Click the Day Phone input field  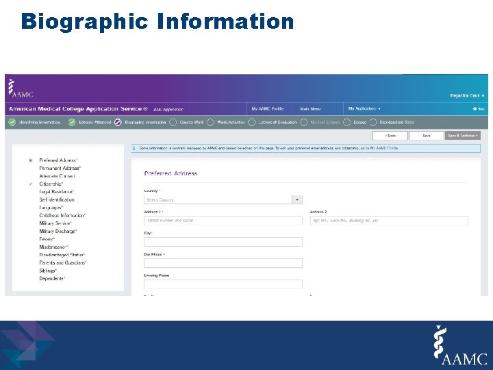pos(223,263)
